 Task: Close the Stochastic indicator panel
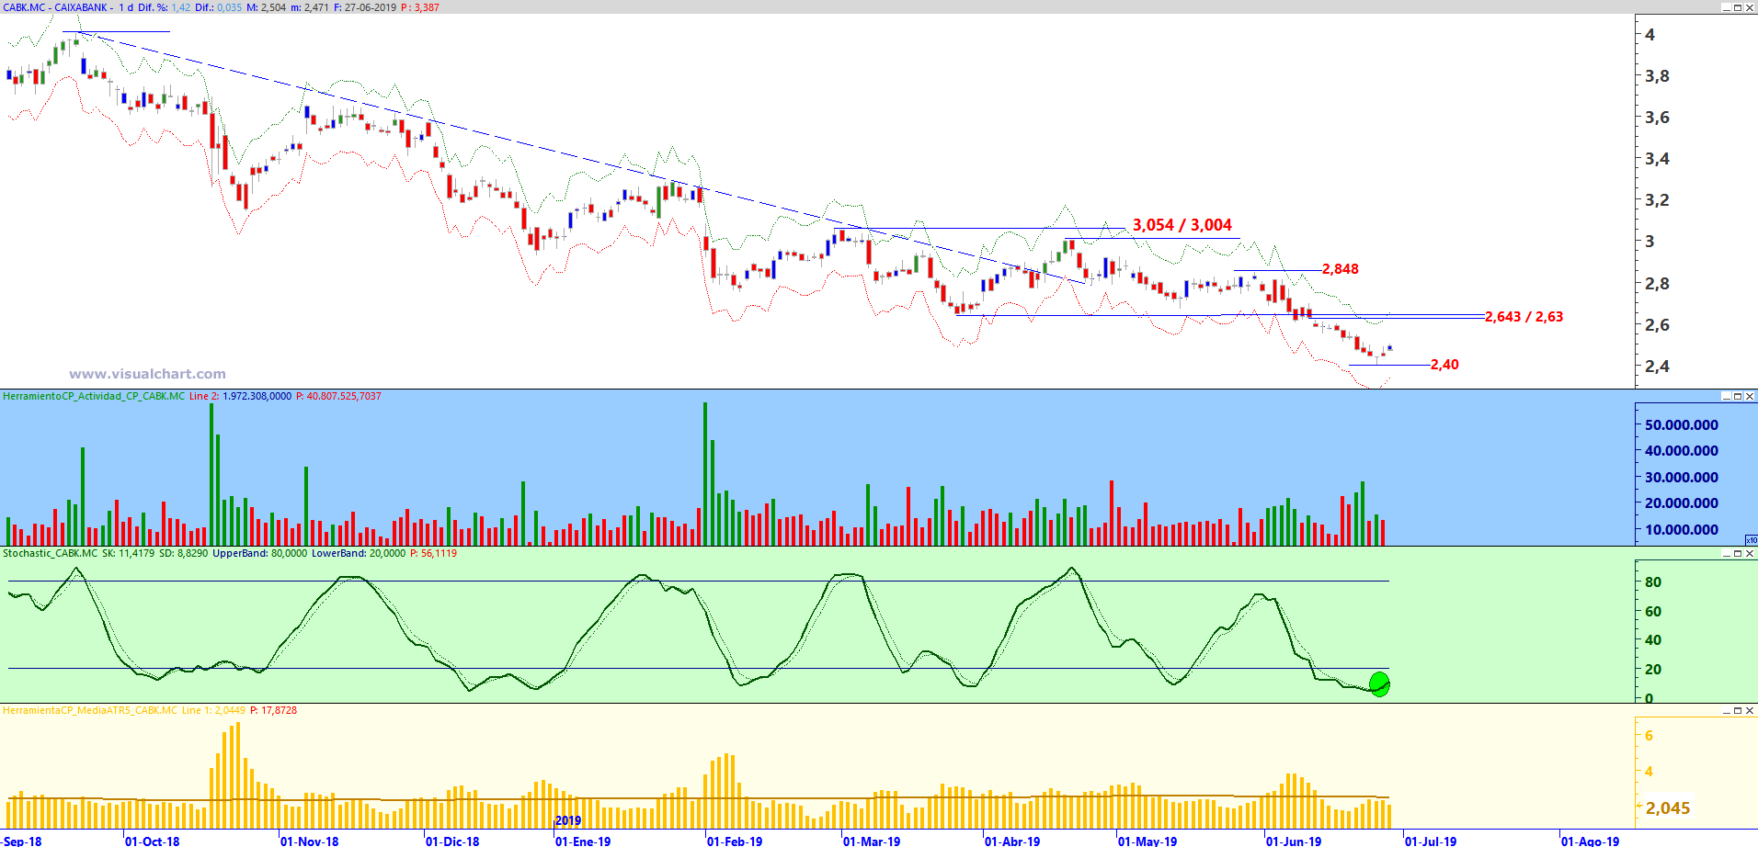(1750, 553)
